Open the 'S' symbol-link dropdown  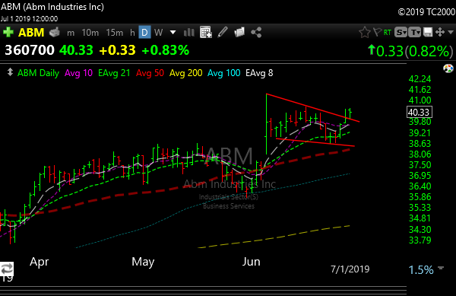pos(401,32)
